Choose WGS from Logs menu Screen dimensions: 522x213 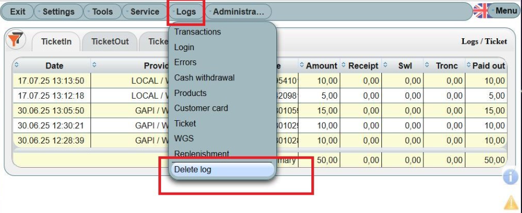pos(184,139)
